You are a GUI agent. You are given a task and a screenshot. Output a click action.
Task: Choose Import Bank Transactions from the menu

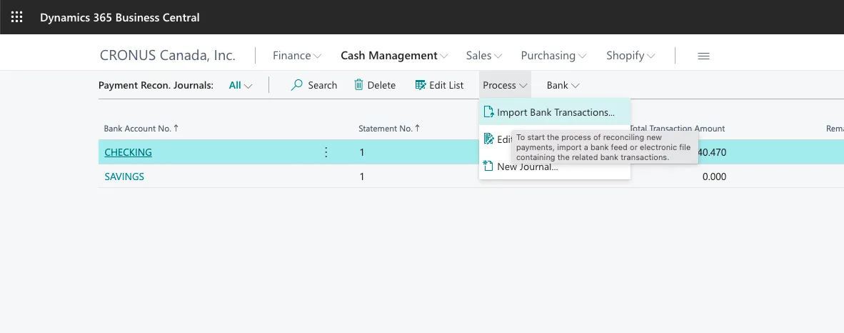pyautogui.click(x=554, y=112)
